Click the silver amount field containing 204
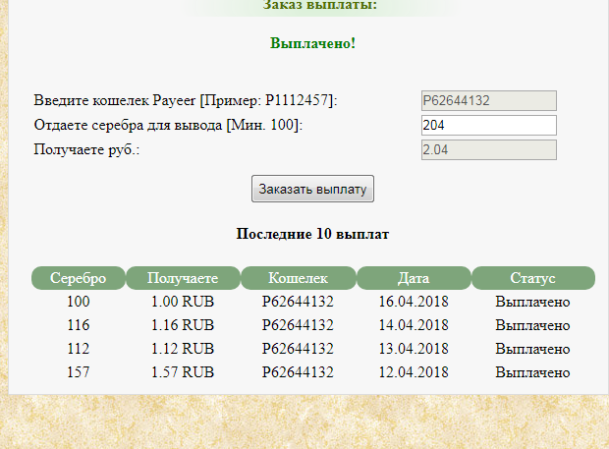609x449 pixels. coord(488,125)
